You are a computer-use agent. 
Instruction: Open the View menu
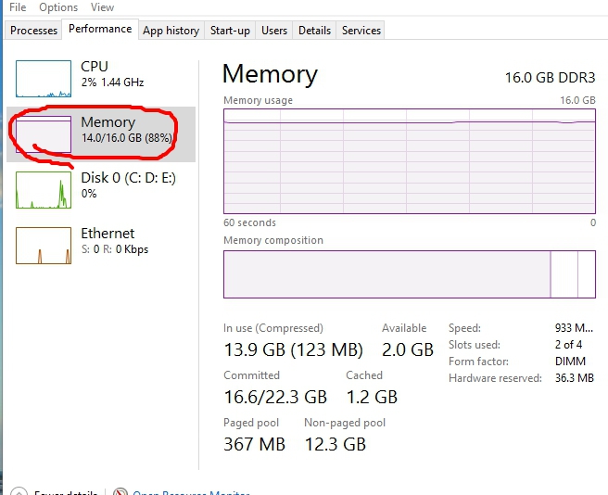point(103,7)
